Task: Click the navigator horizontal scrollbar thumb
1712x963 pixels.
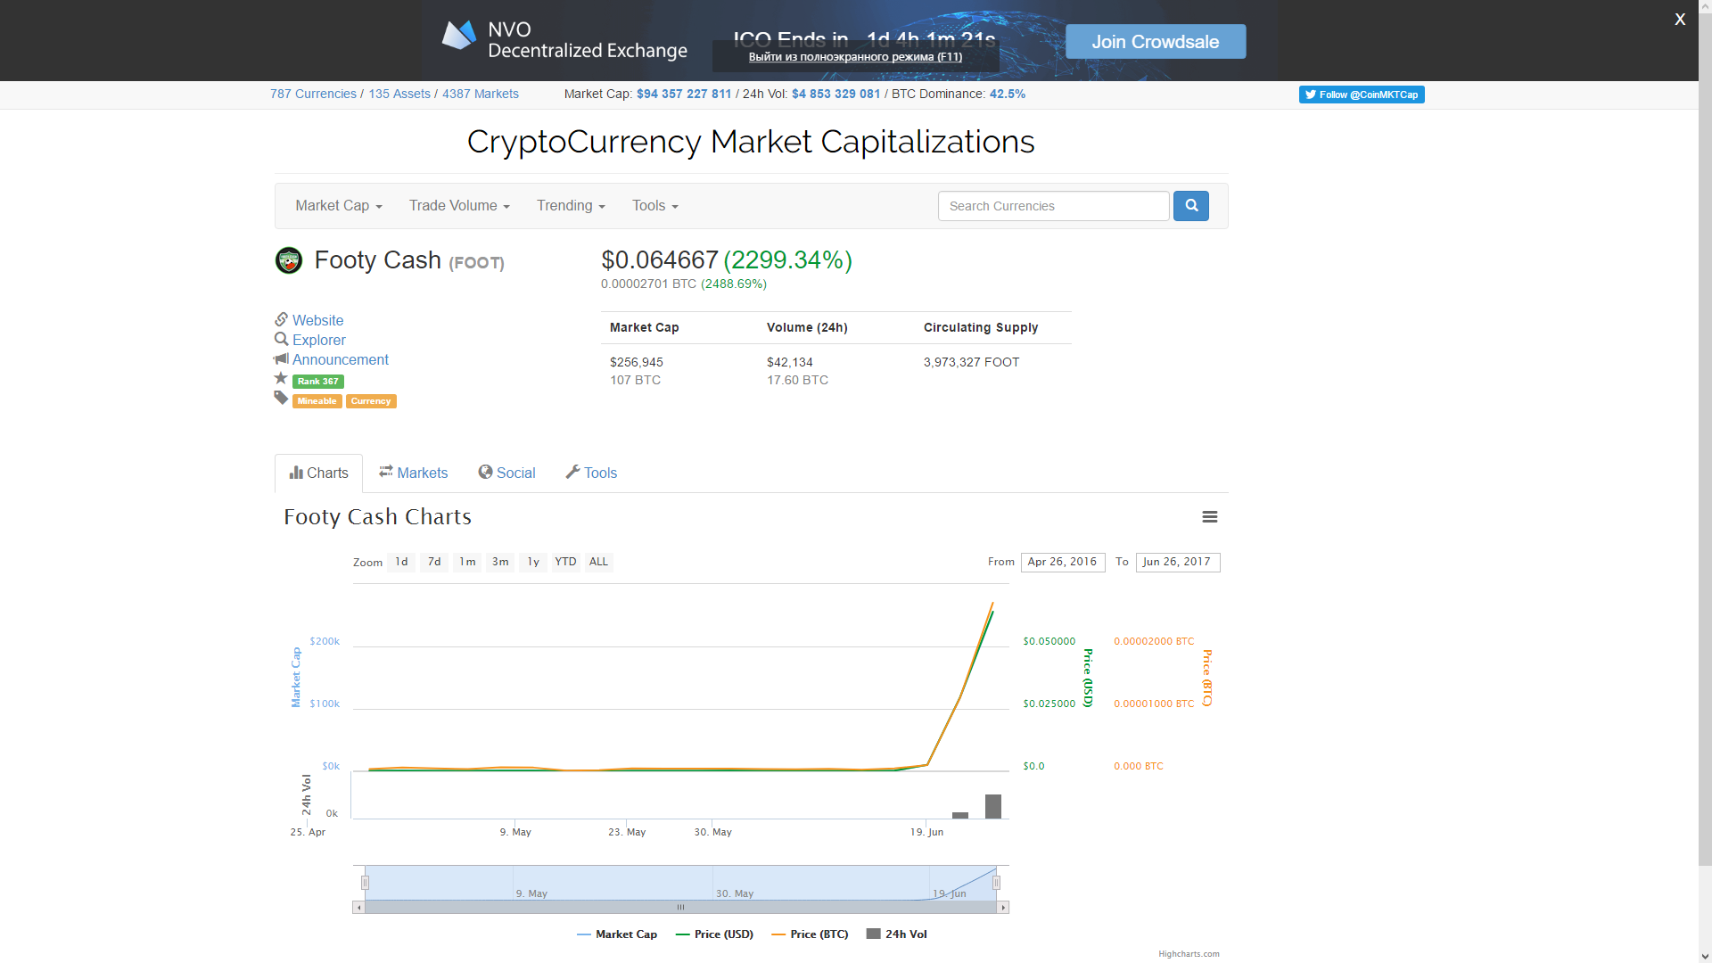Action: tap(680, 908)
